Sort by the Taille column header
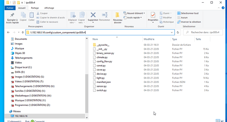 pos(198,39)
